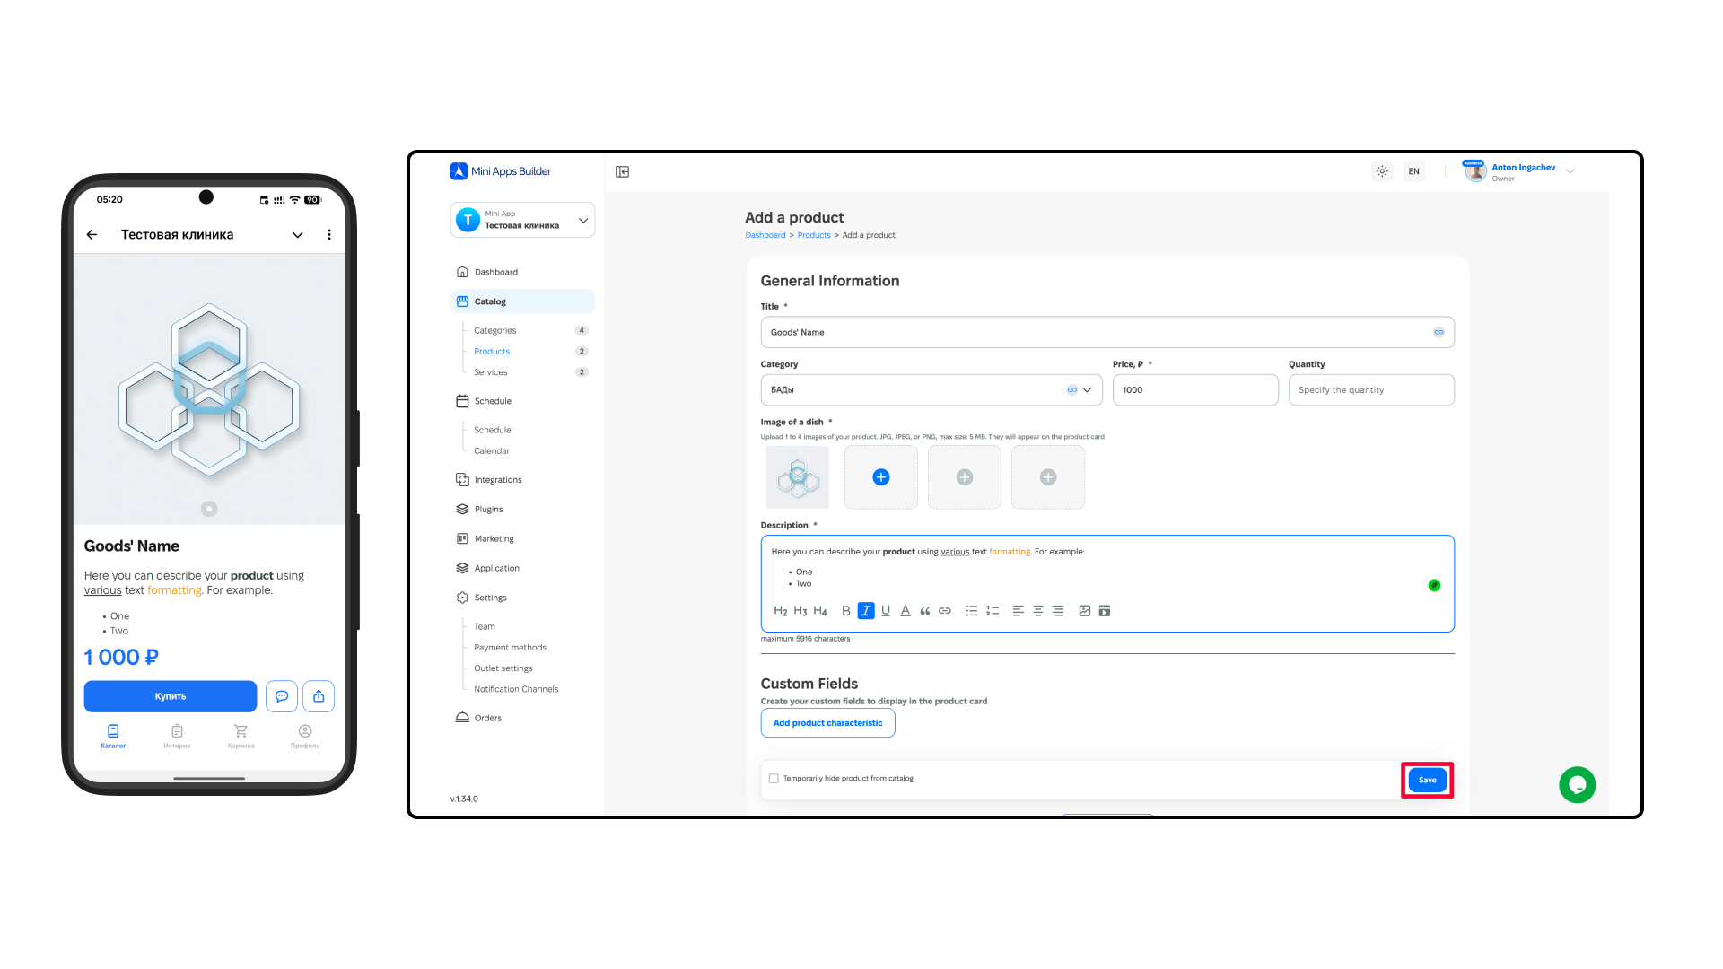Toggle underline formatting in description toolbar
This screenshot has width=1723, height=969.
click(x=886, y=611)
